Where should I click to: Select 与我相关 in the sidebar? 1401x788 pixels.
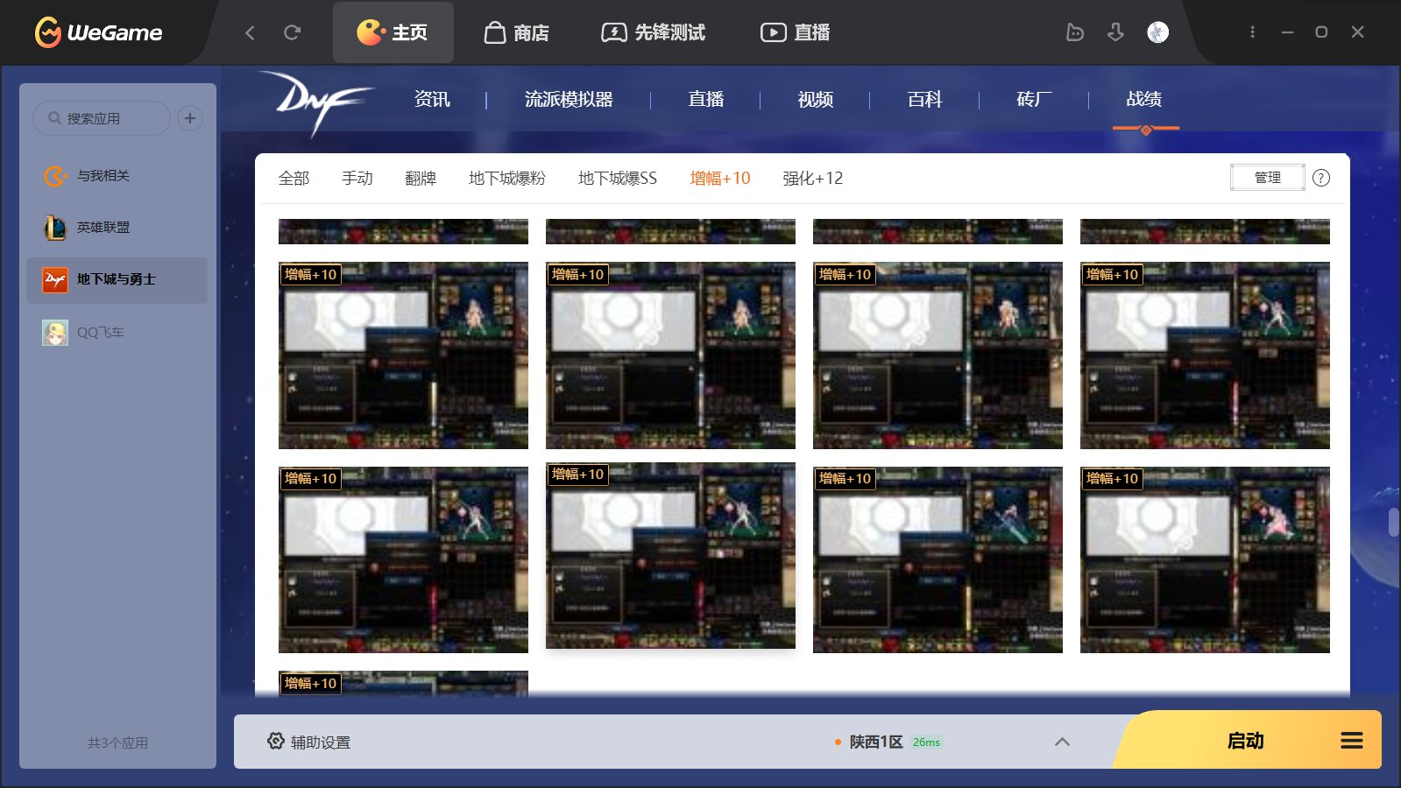[117, 176]
